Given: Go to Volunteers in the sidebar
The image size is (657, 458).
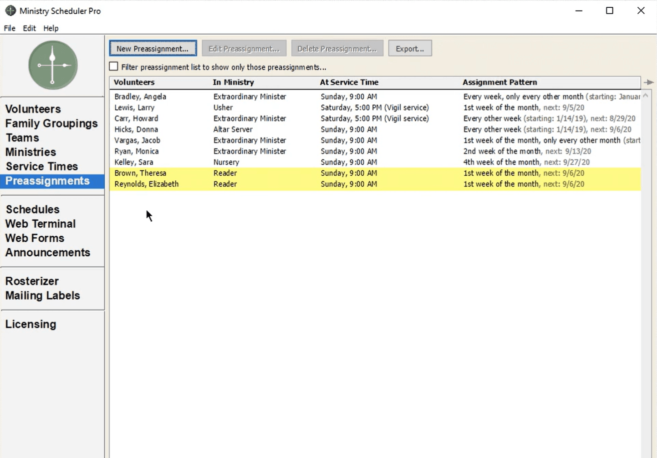Looking at the screenshot, I should pos(33,109).
